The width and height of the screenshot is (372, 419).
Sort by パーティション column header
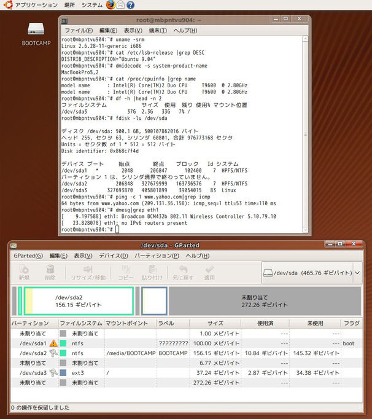34,323
